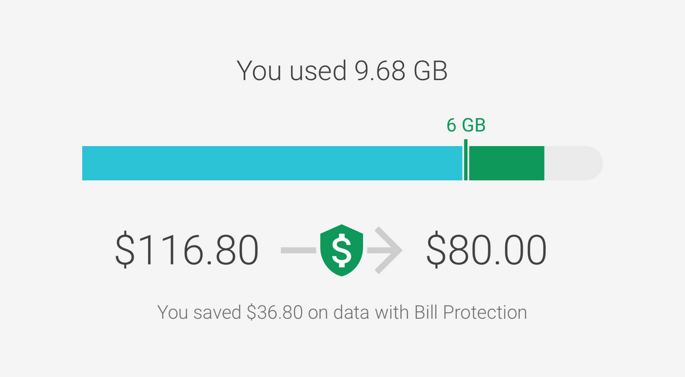685x377 pixels.
Task: Click the green "6 GB" label
Action: coord(466,125)
